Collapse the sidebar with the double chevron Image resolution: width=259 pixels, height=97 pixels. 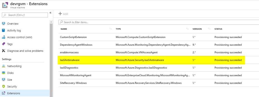click(50, 13)
